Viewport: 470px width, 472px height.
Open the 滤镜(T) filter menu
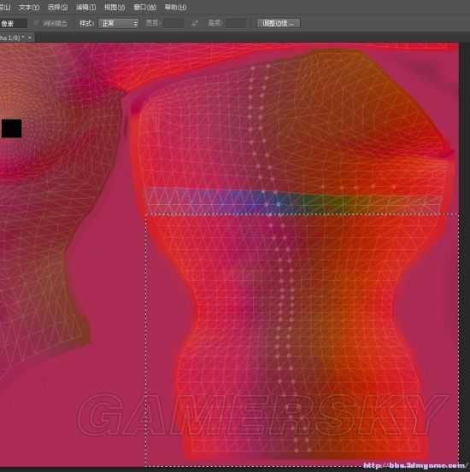pyautogui.click(x=85, y=7)
